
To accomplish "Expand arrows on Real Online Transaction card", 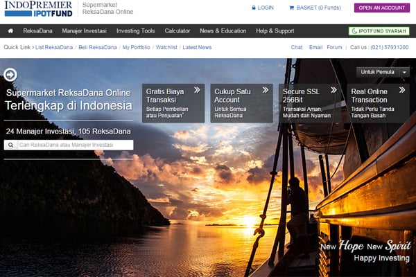I will [402, 90].
